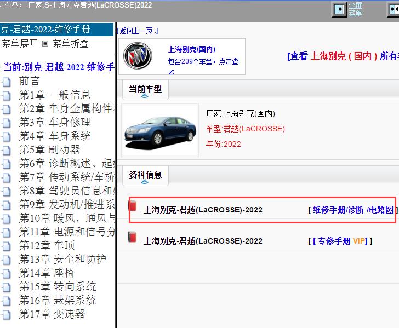Select the 当前车型 tab

pyautogui.click(x=145, y=89)
